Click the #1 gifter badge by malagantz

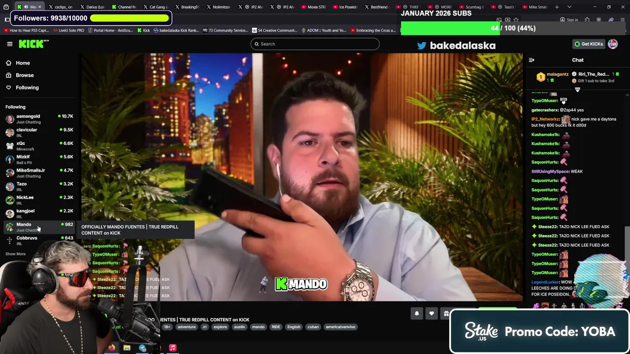(540, 77)
